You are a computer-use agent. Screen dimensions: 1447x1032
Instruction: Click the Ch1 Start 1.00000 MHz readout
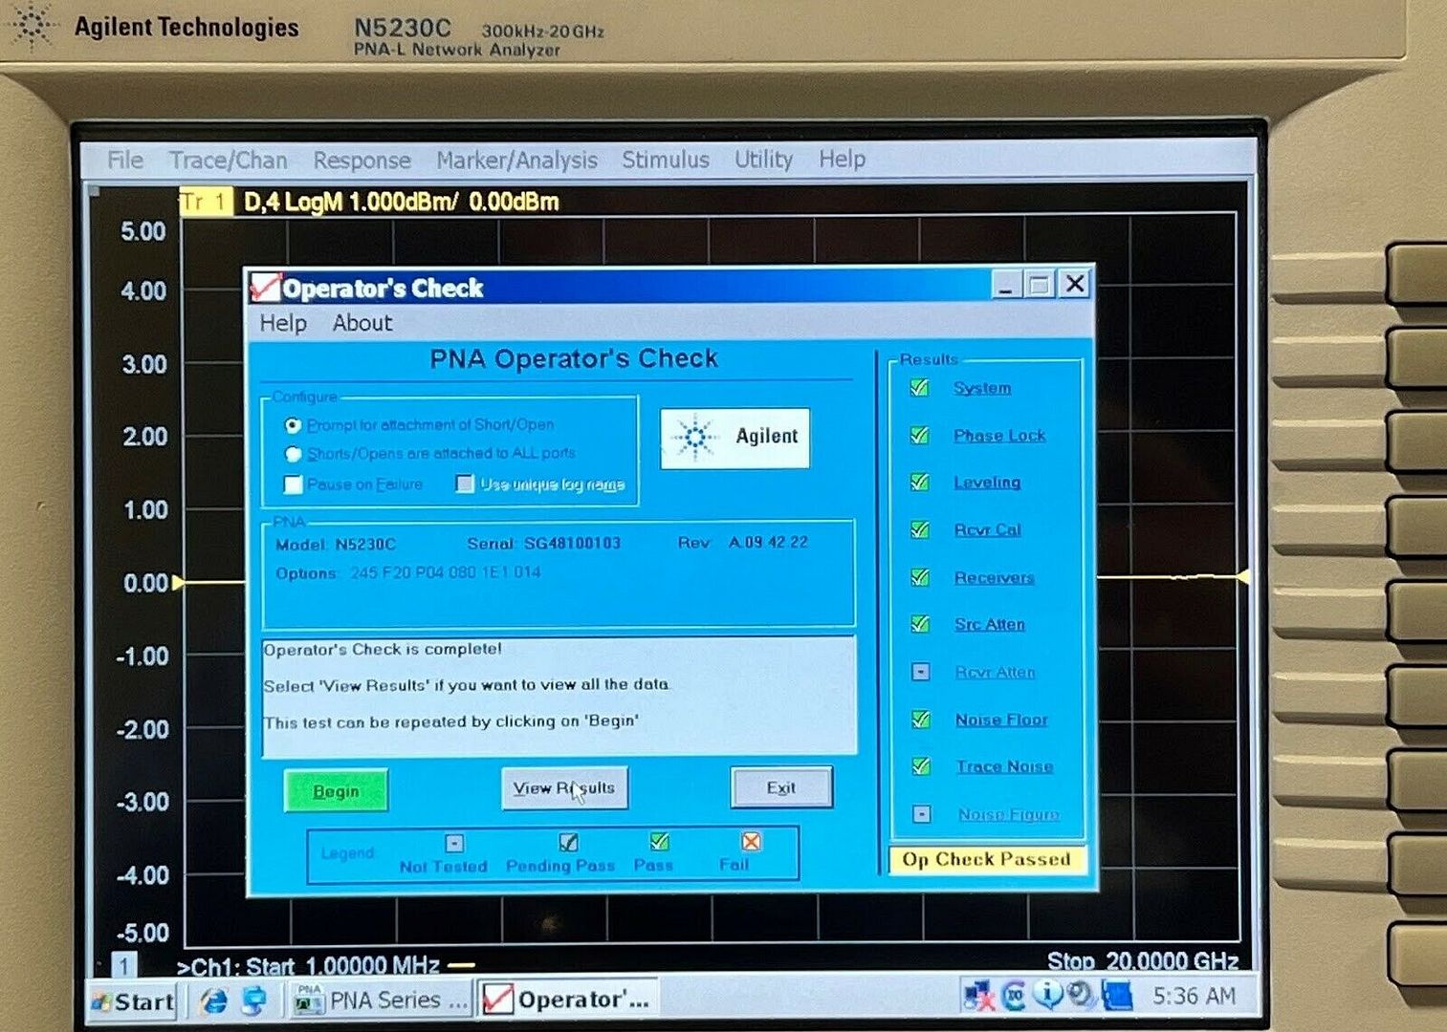pos(308,966)
